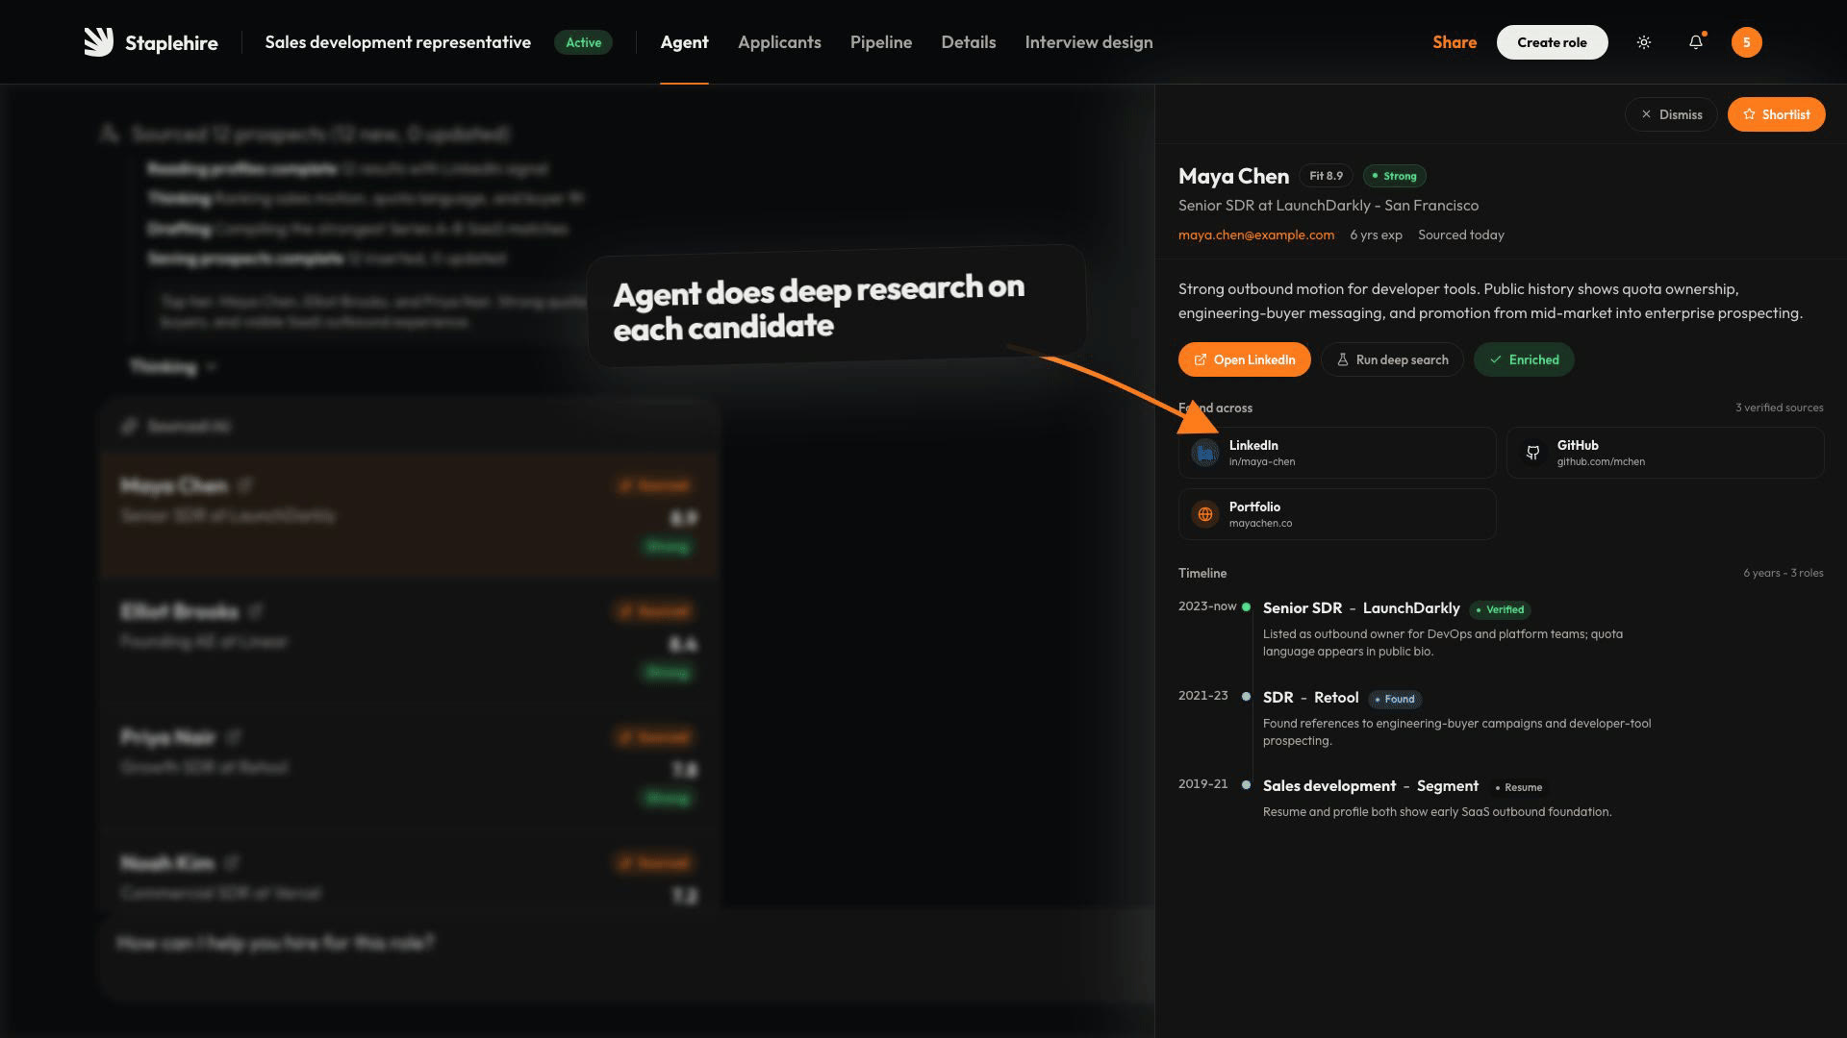Switch to the Pipeline tab

tap(880, 42)
